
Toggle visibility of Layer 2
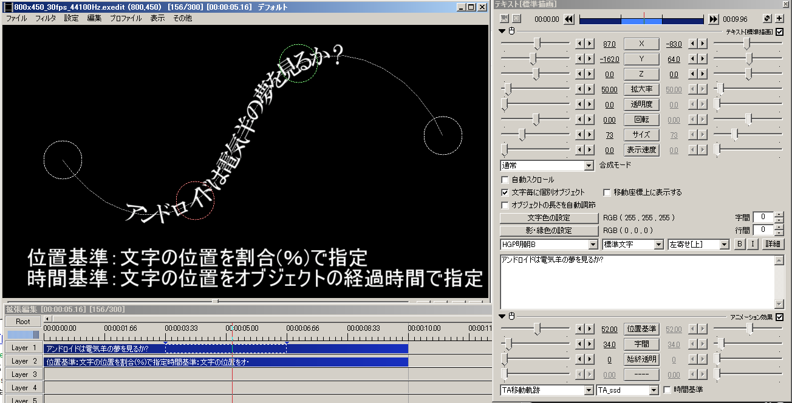point(24,362)
